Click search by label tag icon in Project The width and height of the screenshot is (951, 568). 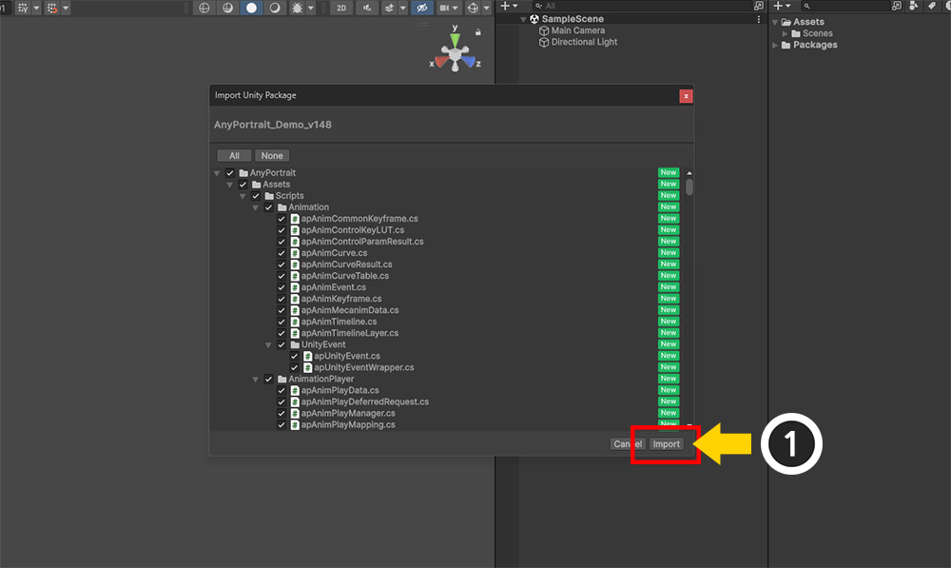tap(932, 6)
